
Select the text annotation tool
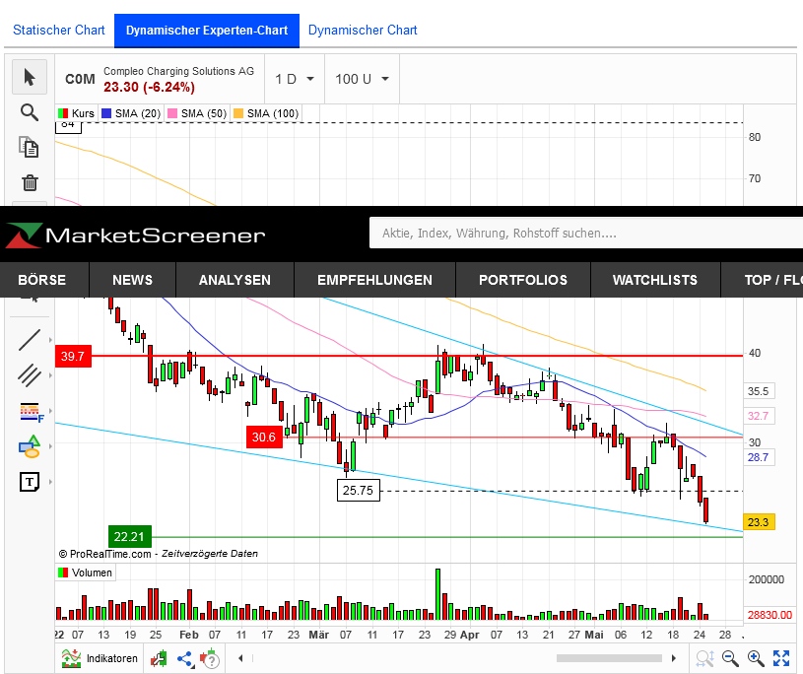30,482
